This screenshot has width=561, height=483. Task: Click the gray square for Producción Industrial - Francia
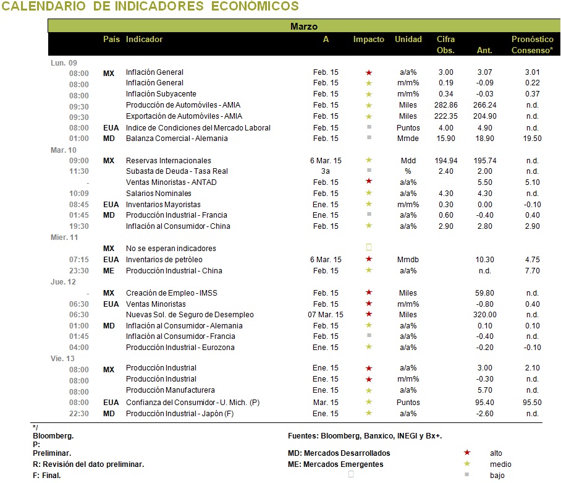pyautogui.click(x=369, y=214)
